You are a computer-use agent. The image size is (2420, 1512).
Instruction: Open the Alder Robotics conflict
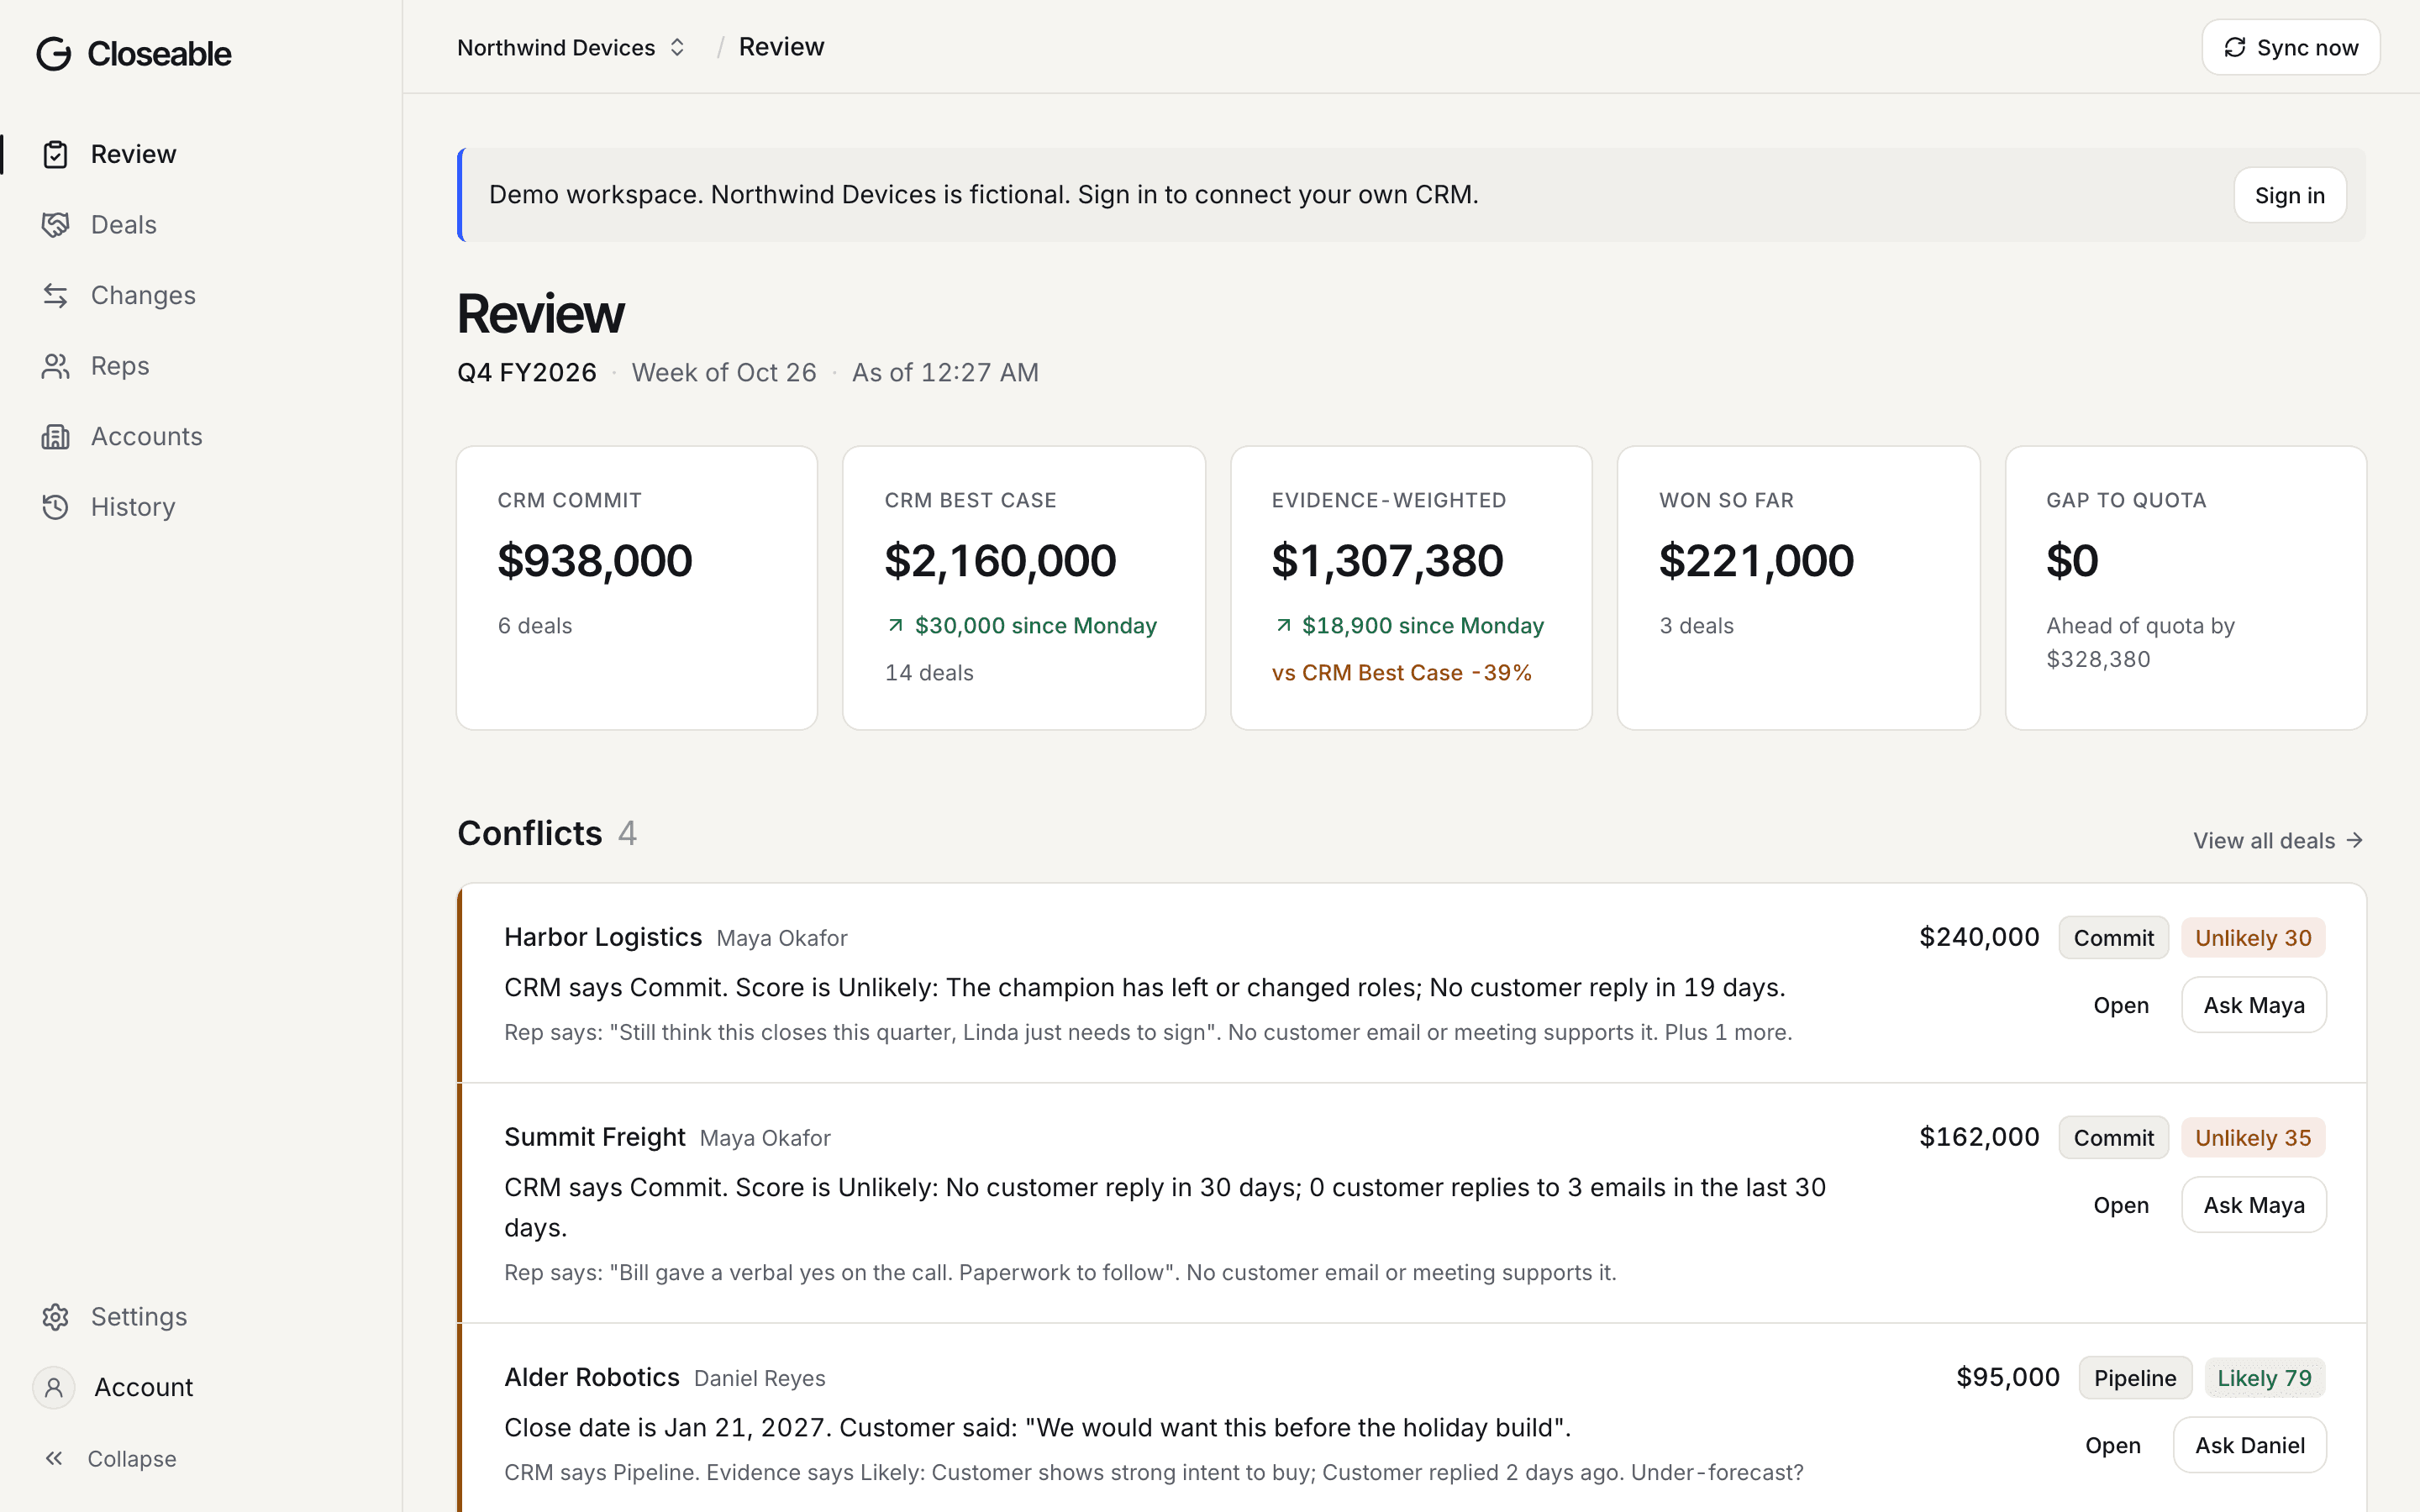[2112, 1446]
